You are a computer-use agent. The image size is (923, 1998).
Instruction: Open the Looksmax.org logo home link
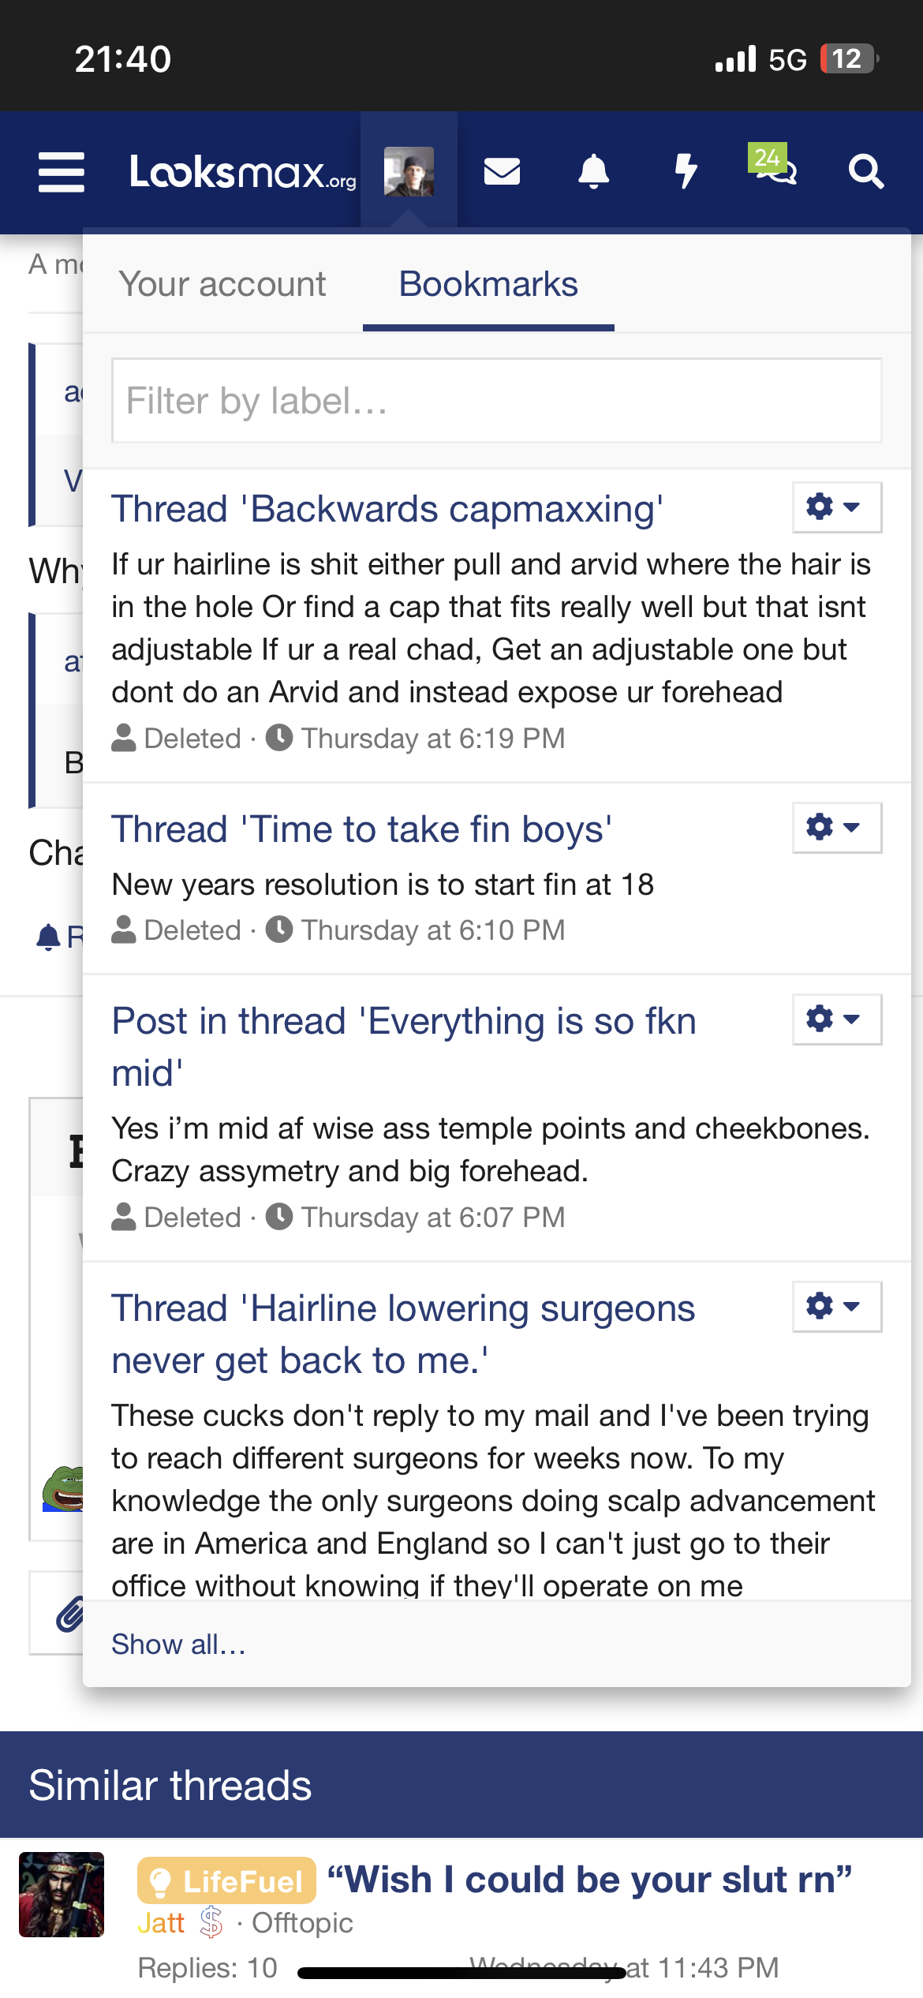tap(243, 171)
